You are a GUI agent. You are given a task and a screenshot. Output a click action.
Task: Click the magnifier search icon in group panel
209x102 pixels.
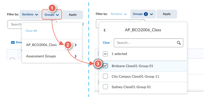point(179,43)
